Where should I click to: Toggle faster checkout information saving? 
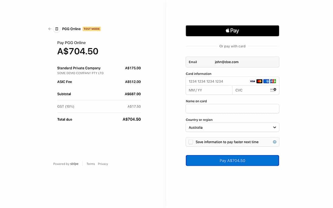pos(191,142)
